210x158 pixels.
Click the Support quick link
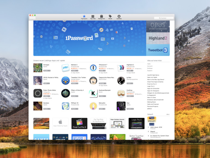point(150,71)
